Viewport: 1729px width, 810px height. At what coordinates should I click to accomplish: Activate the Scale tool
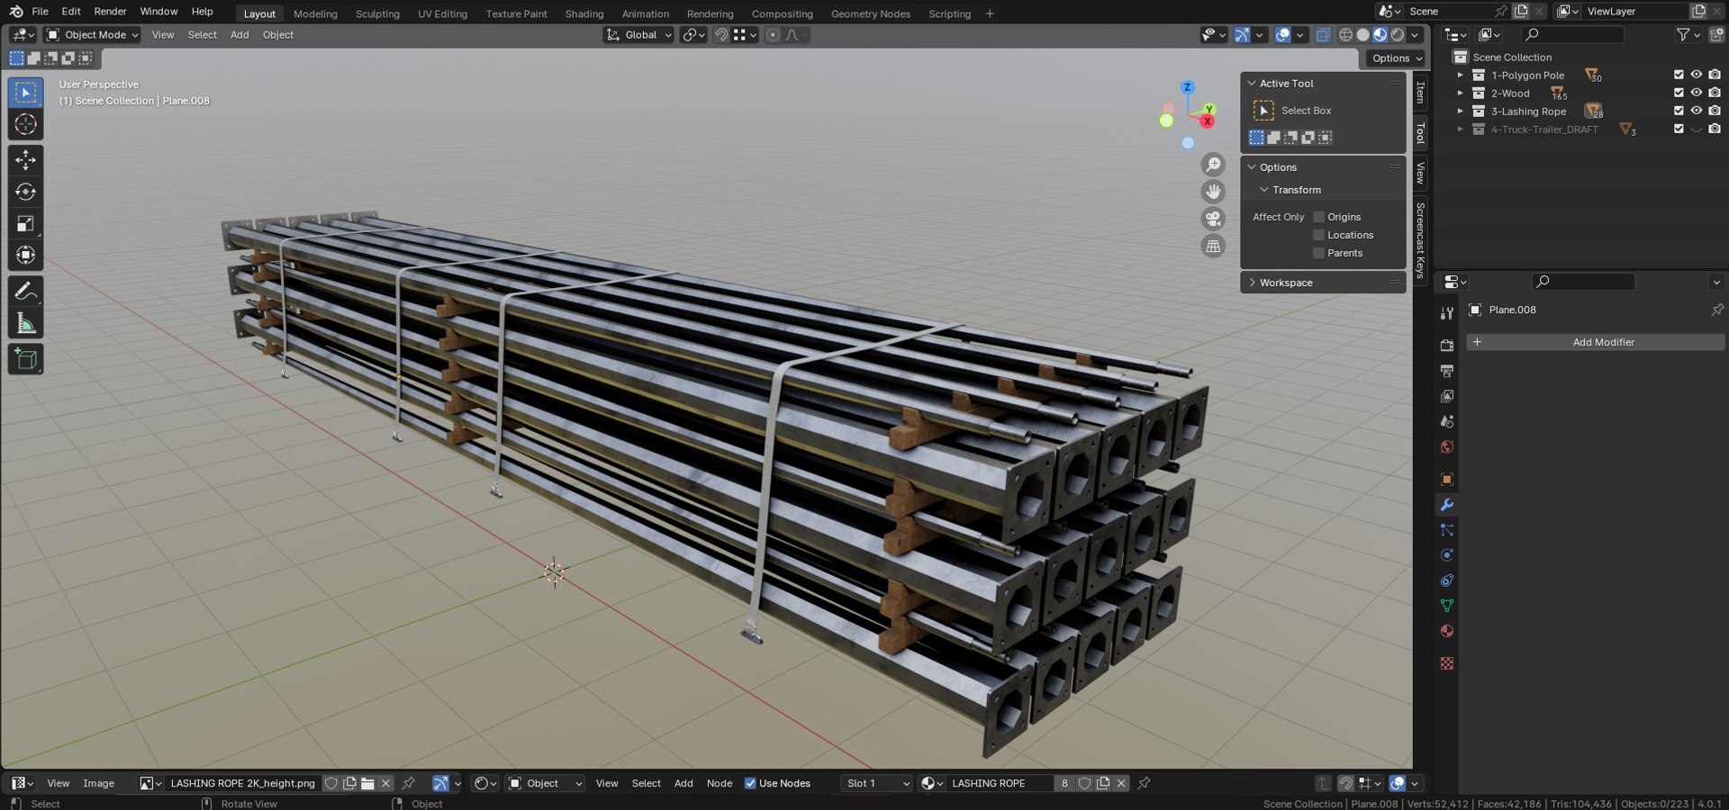(25, 223)
